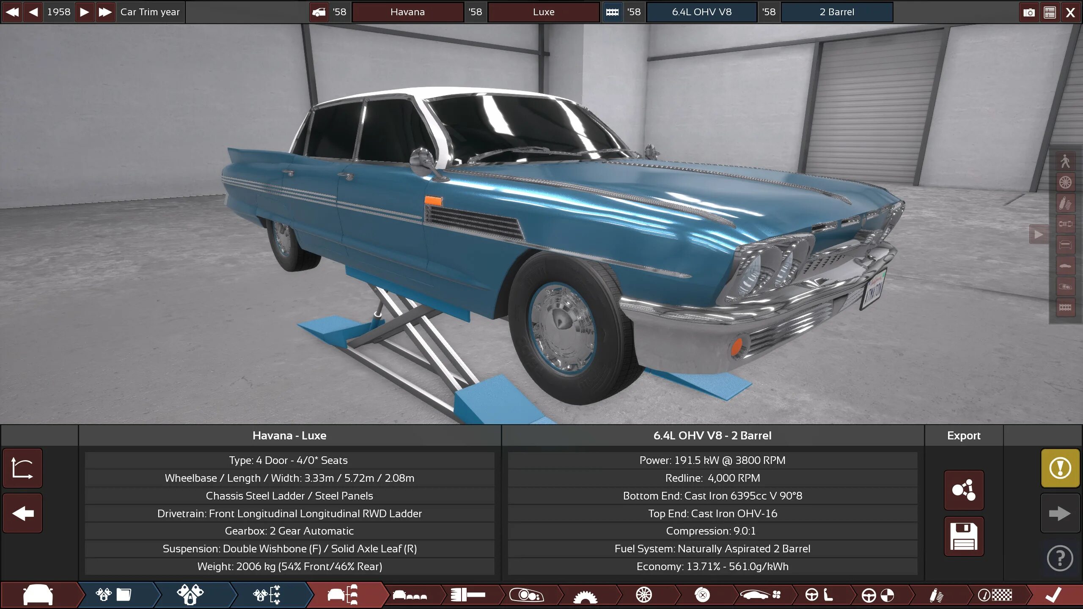Click the save floppy disk icon

(963, 536)
